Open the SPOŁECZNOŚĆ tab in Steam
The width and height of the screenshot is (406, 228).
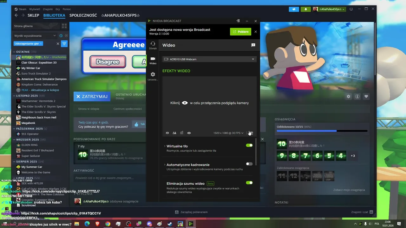point(83,15)
